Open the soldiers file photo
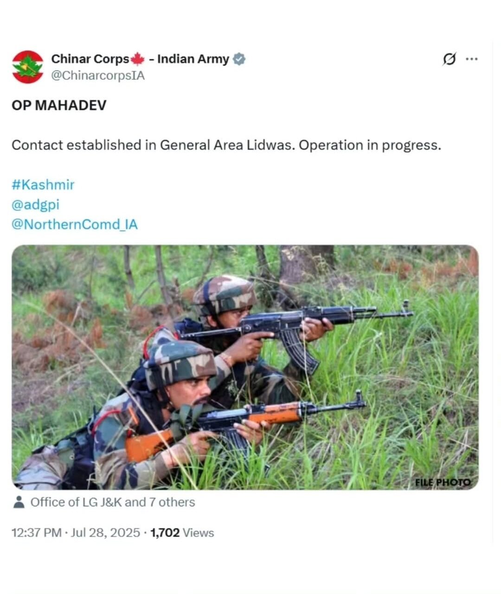This screenshot has width=501, height=594. (x=245, y=367)
